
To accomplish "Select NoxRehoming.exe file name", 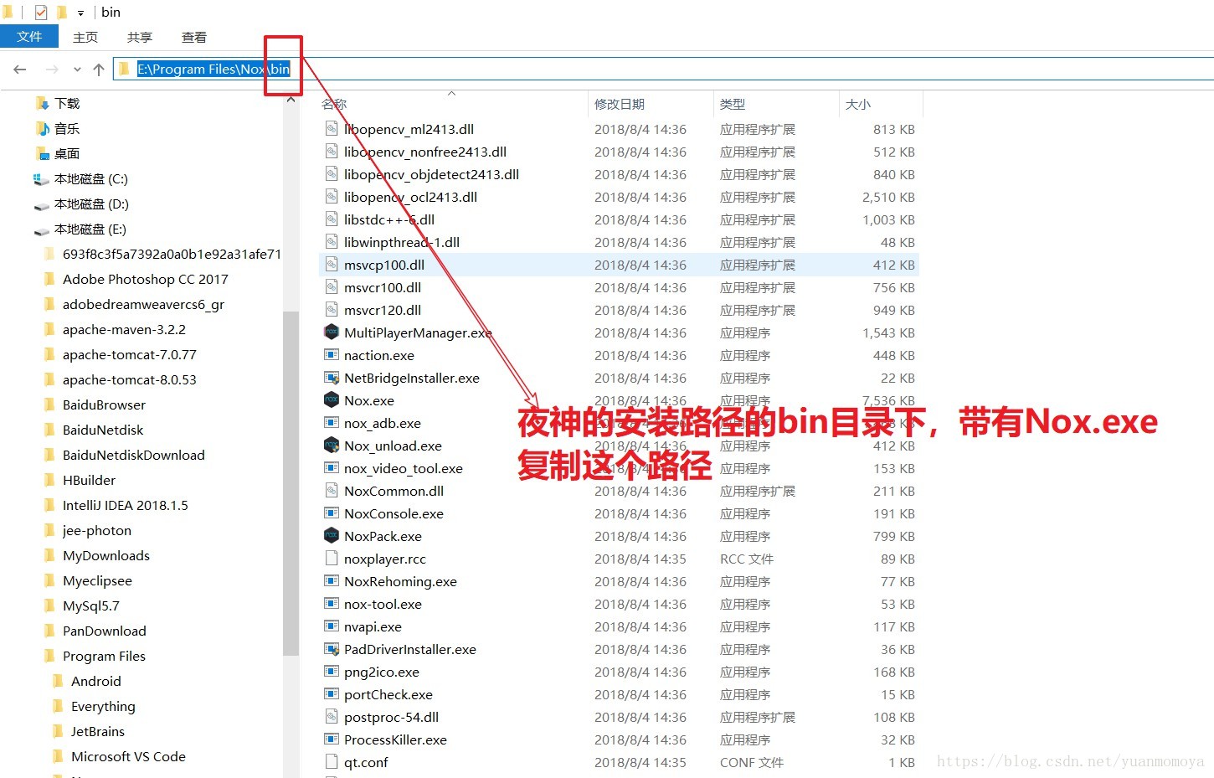I will pos(400,581).
